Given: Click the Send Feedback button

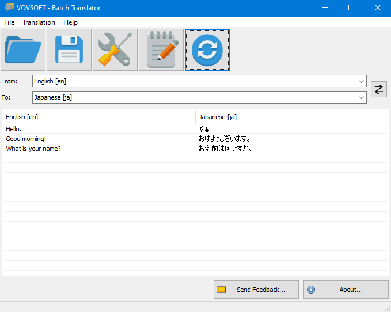Looking at the screenshot, I should [x=256, y=290].
